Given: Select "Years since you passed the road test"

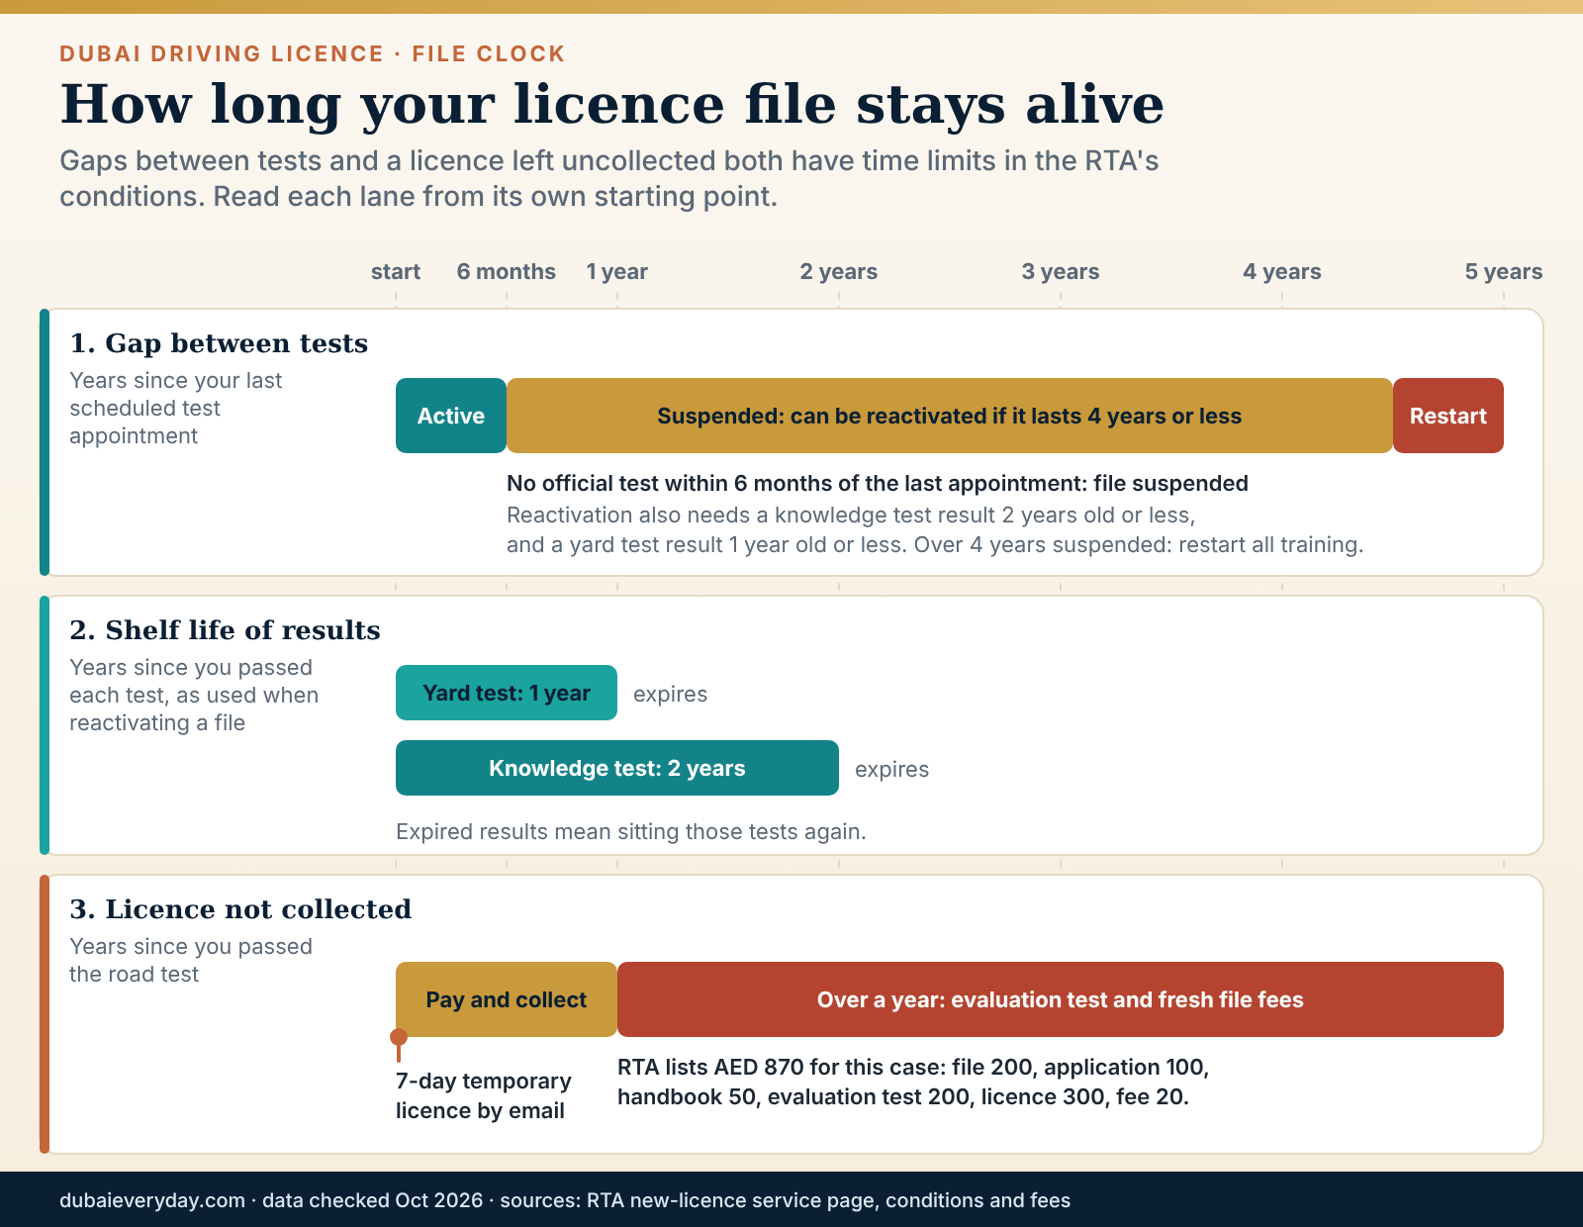Looking at the screenshot, I should pyautogui.click(x=191, y=960).
